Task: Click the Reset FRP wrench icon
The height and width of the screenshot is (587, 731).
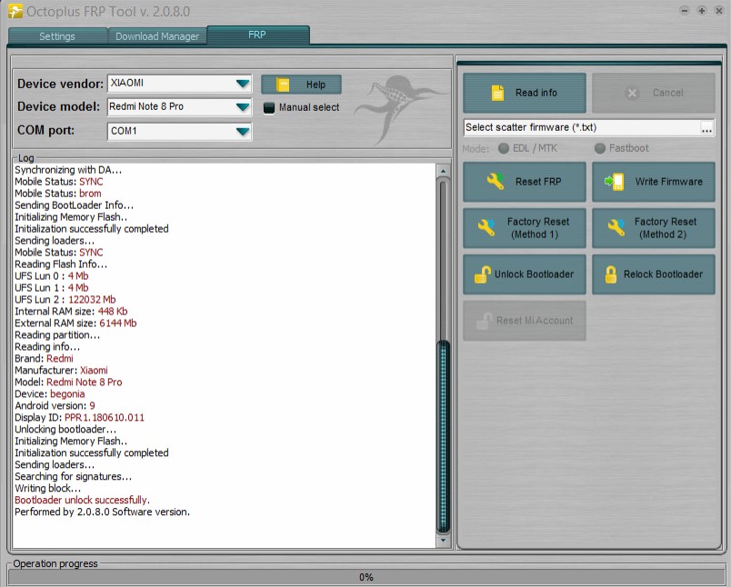Action: point(496,181)
